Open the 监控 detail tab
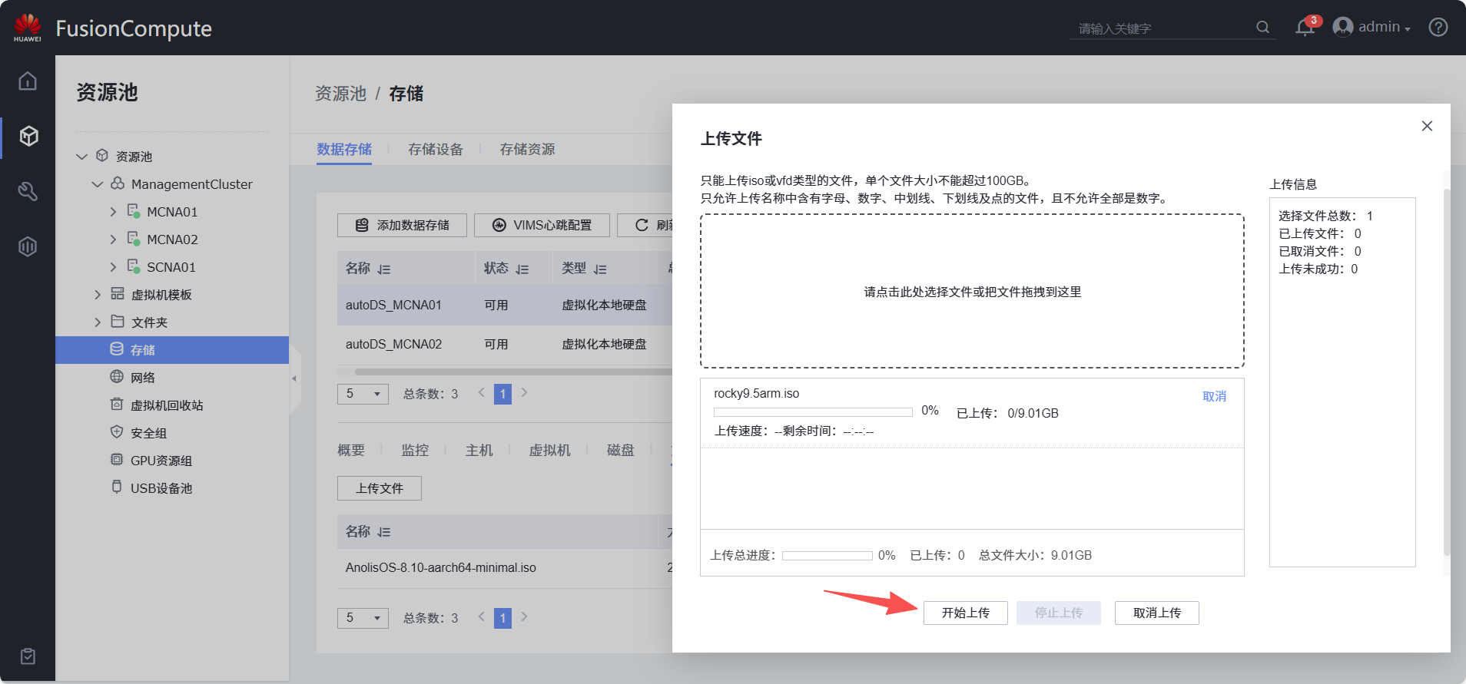The height and width of the screenshot is (684, 1466). coord(415,450)
